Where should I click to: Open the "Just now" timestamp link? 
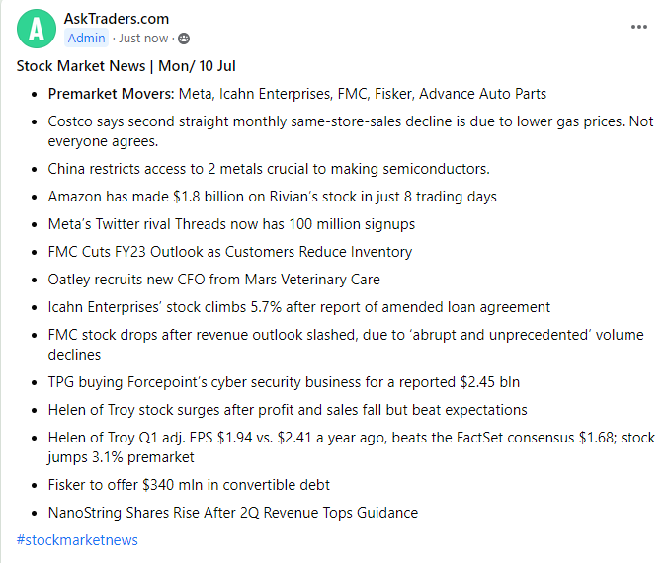click(x=143, y=39)
